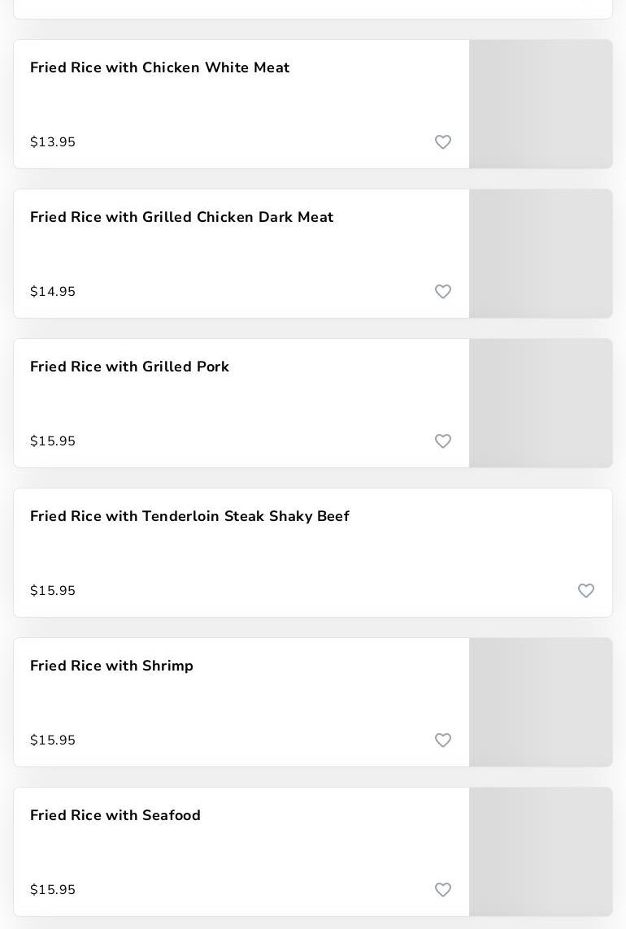Open the Fried Rice with Shrimp title
This screenshot has width=626, height=929.
pyautogui.click(x=111, y=666)
